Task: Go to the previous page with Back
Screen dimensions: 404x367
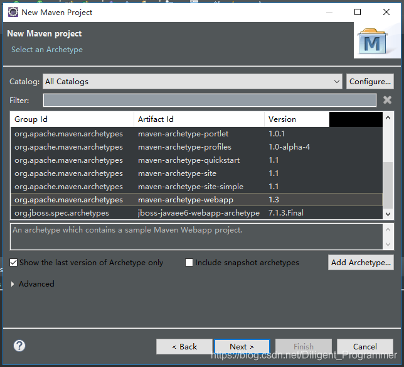Action: pos(184,347)
